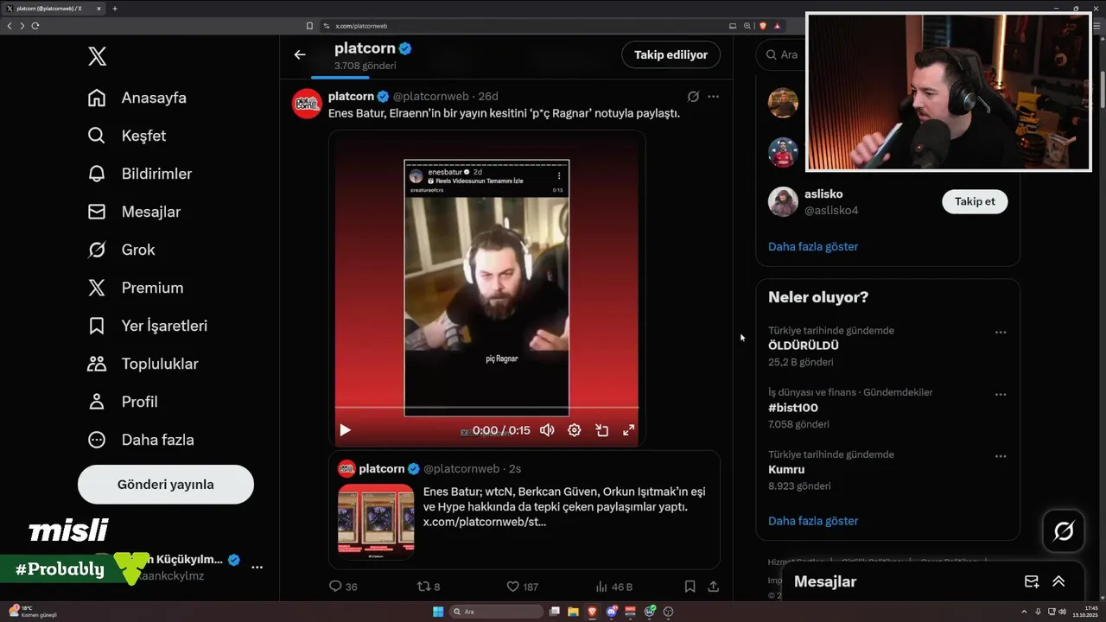Go back in browser
This screenshot has height=622, width=1106.
click(10, 26)
